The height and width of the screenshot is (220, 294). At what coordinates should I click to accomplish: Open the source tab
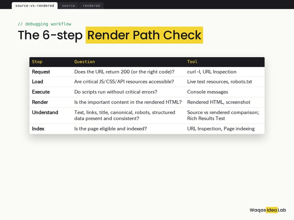point(69,6)
